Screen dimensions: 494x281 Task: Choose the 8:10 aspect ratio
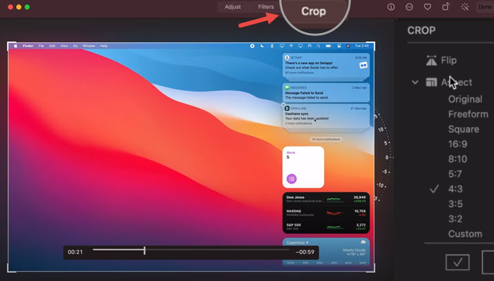(457, 159)
